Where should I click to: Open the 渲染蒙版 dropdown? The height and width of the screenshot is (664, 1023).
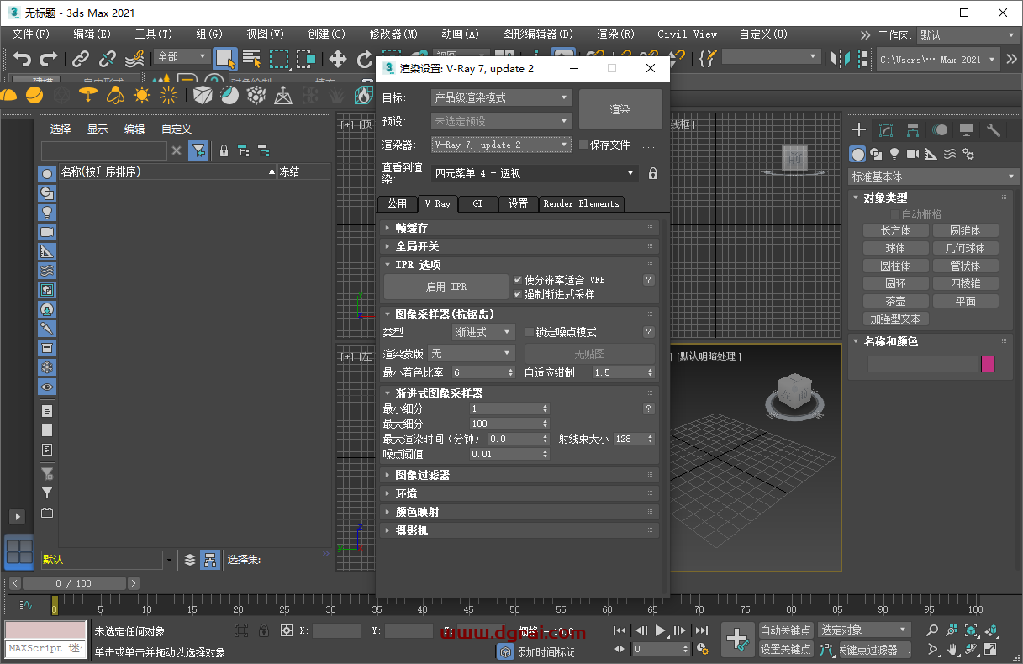[471, 354]
